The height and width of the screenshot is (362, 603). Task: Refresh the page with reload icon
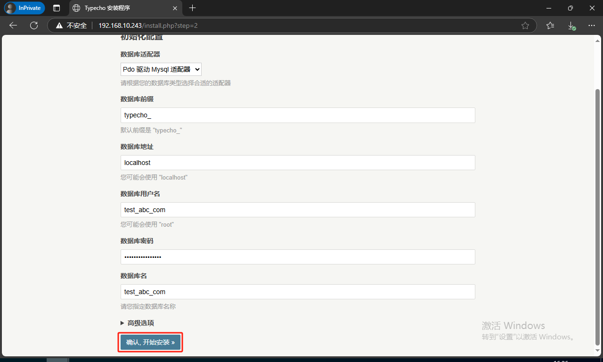(34, 25)
